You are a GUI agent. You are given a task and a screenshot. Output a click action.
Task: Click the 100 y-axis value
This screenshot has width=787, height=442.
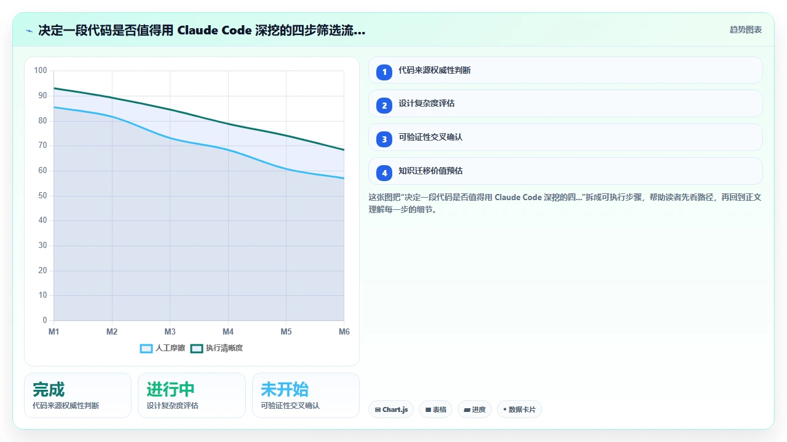(x=41, y=71)
